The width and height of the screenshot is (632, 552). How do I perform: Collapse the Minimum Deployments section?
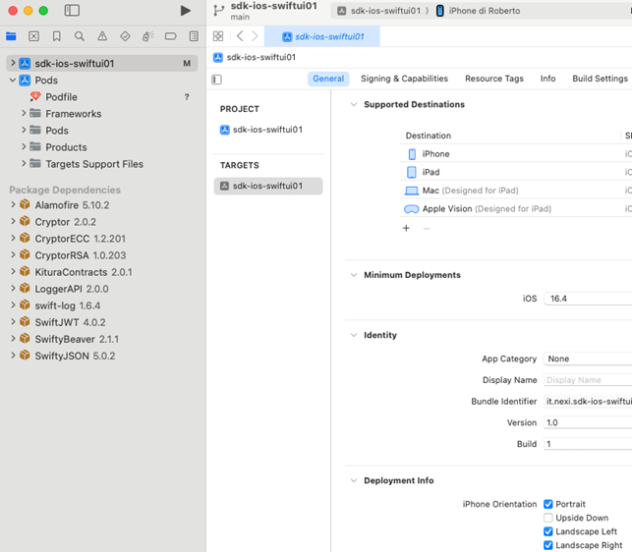(x=354, y=275)
